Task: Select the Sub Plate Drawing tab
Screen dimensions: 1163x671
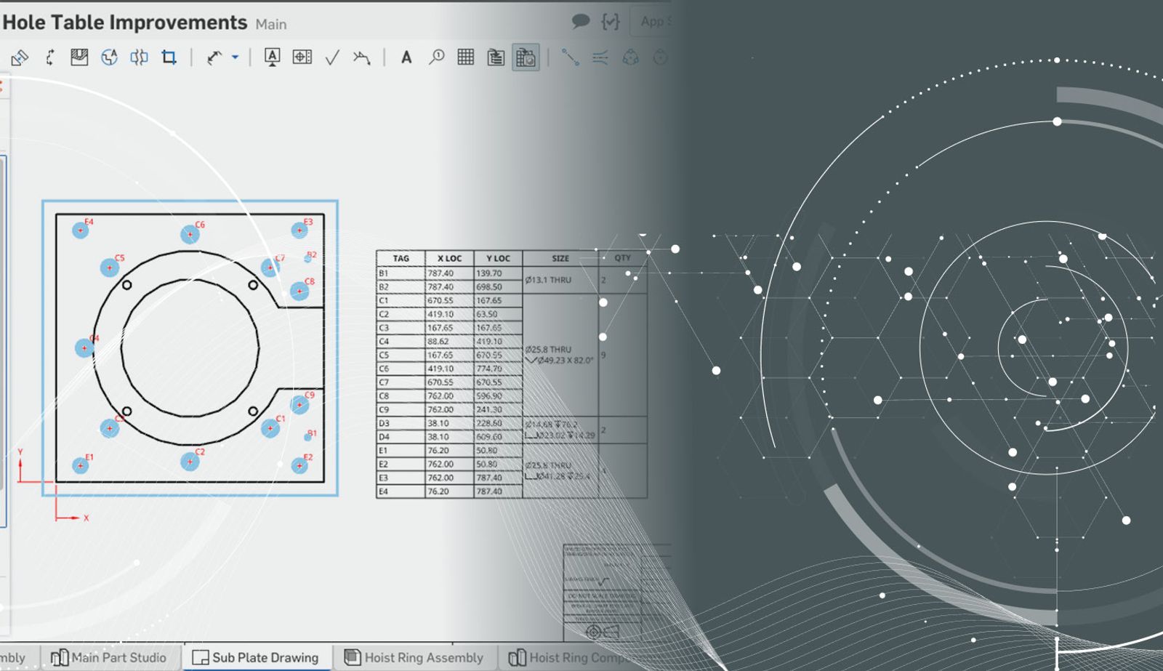Action: pos(257,657)
